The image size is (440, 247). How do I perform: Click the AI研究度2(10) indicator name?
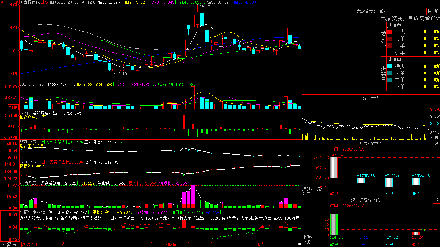click(x=33, y=212)
